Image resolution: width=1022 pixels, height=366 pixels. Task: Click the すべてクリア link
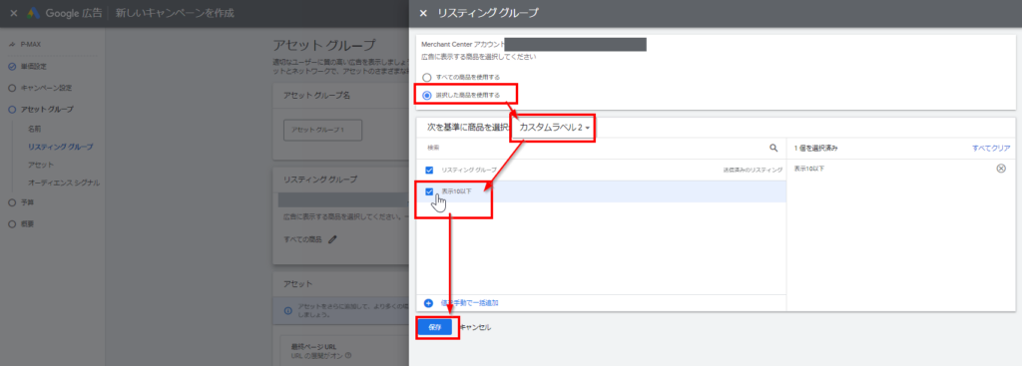991,149
